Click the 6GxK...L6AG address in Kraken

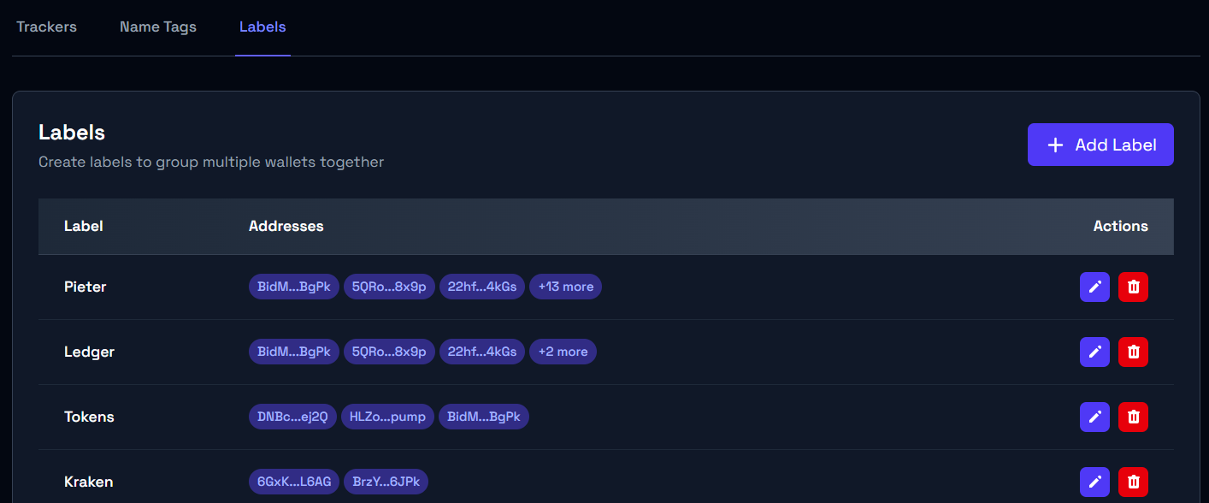[x=294, y=482]
